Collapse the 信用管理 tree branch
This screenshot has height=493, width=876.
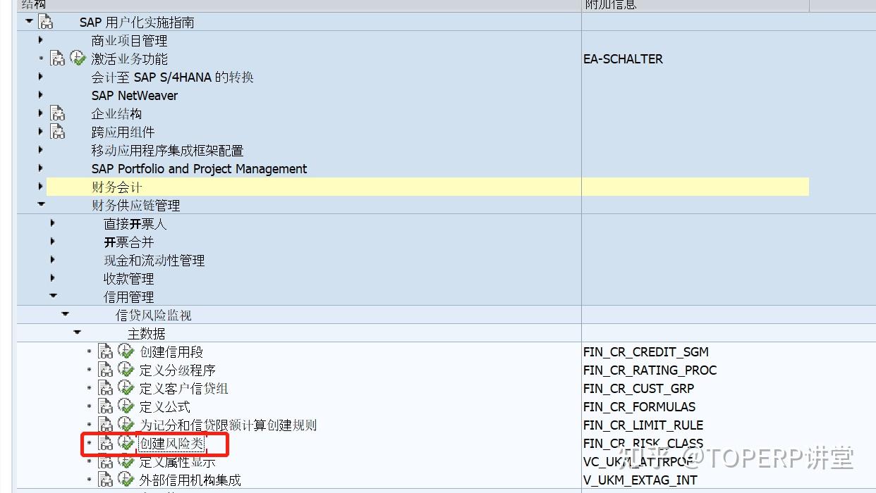tap(53, 297)
